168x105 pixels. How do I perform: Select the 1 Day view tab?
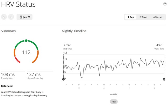pos(131,17)
